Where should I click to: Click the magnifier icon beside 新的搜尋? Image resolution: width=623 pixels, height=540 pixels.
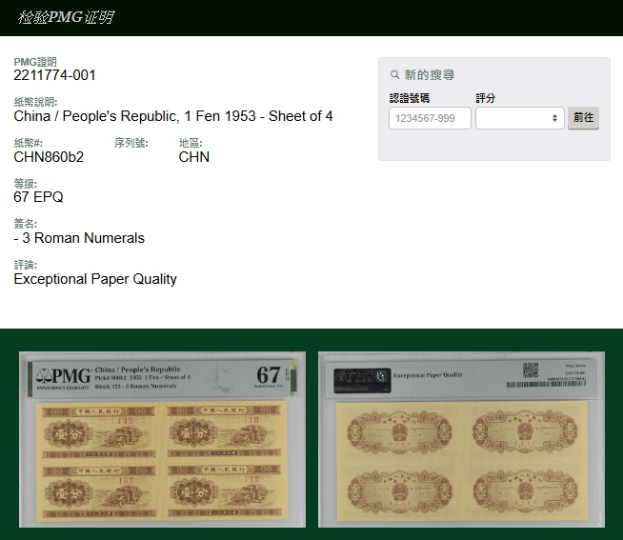tap(394, 74)
